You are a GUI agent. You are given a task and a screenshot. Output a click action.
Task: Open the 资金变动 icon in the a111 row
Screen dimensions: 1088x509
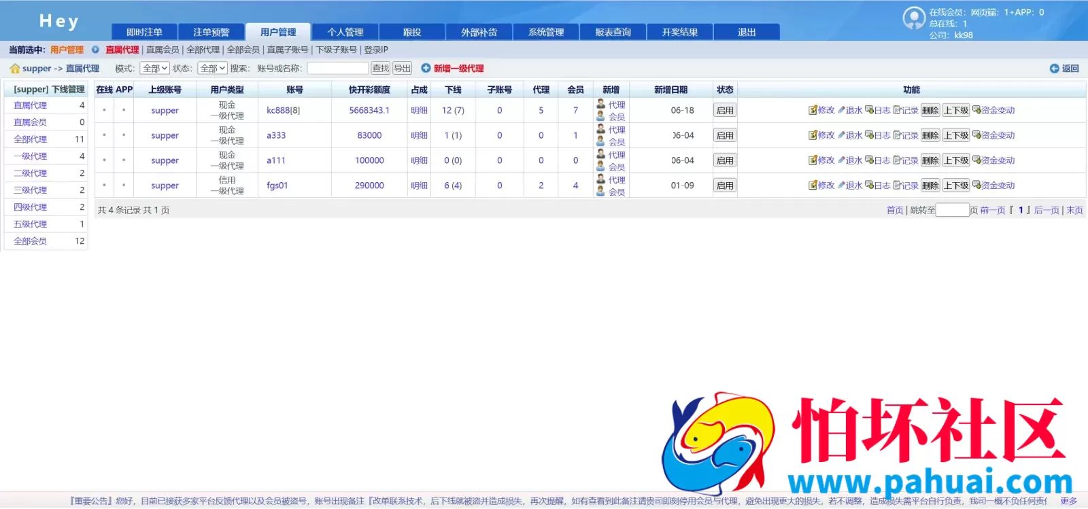click(976, 160)
